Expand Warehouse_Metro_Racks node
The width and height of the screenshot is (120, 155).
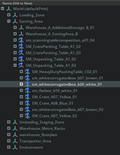click(x=9, y=128)
